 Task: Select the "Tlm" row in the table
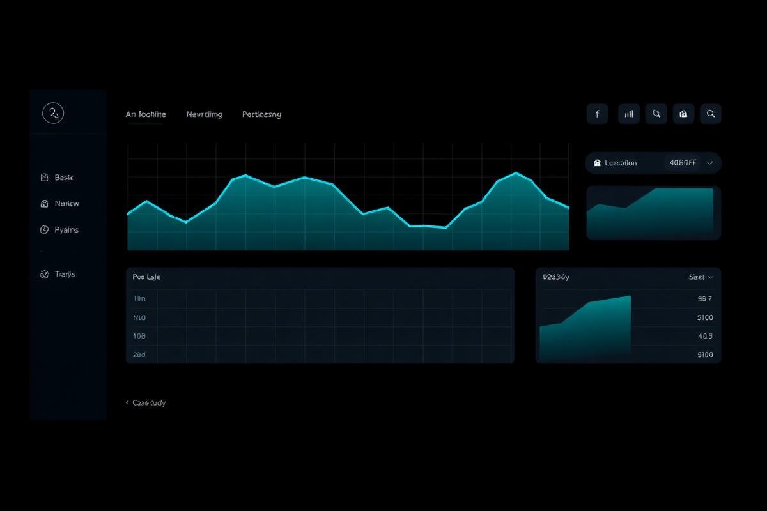click(320, 298)
